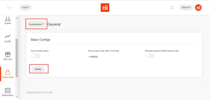
Task: Open the Guests icon in sidebar
Action: [8, 19]
